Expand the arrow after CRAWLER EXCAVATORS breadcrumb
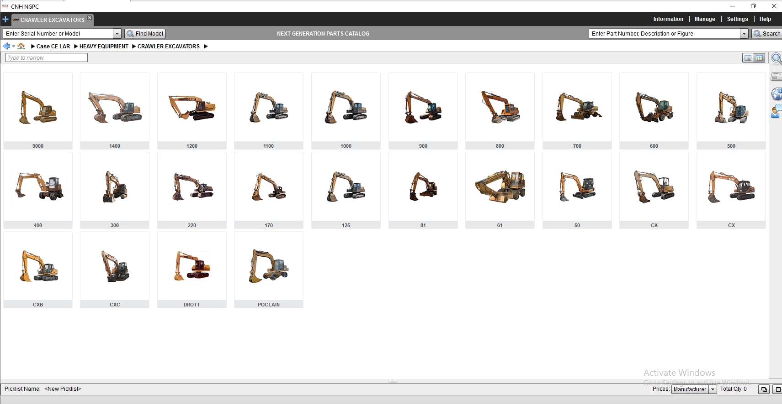The height and width of the screenshot is (404, 782). (206, 47)
